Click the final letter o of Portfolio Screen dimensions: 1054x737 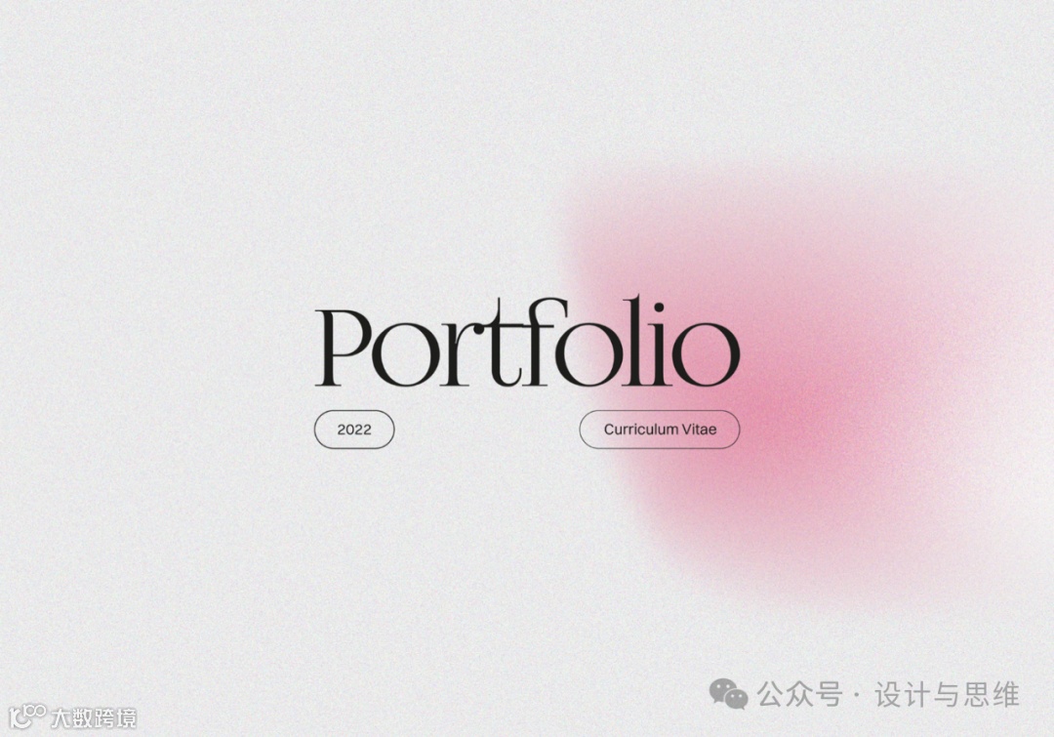[x=706, y=354]
